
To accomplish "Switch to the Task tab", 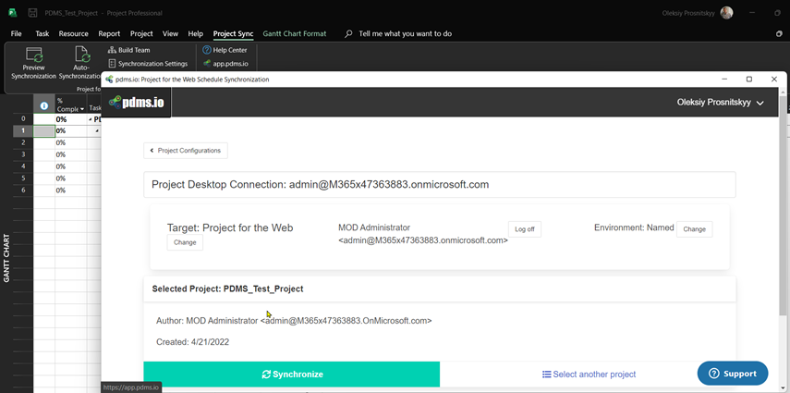I will point(43,34).
